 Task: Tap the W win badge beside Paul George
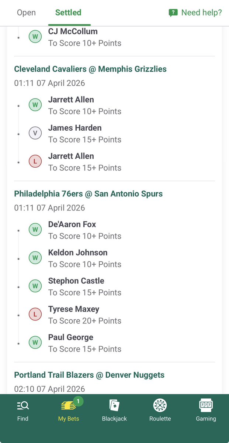point(35,343)
